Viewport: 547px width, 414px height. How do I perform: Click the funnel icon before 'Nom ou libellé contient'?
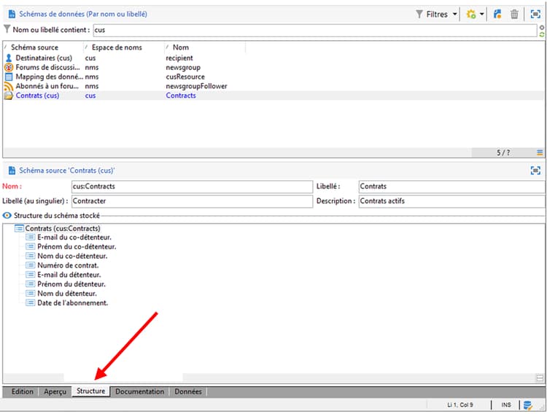[x=7, y=29]
